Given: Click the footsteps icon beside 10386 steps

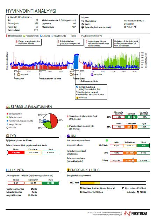Looking at the screenshot, I should pyautogui.click(x=138, y=192).
